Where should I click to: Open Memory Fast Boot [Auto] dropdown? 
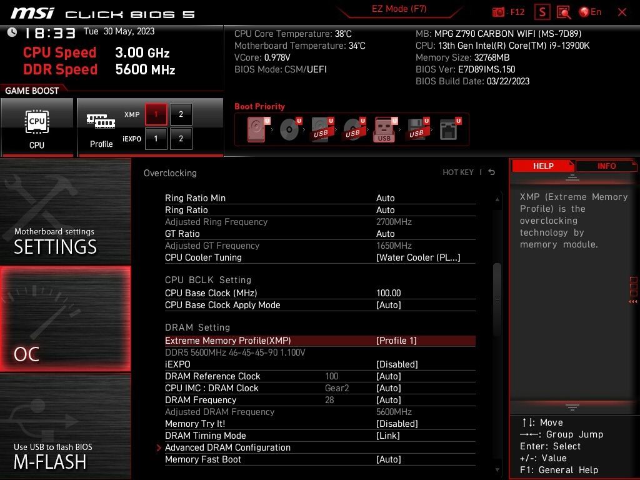[389, 459]
